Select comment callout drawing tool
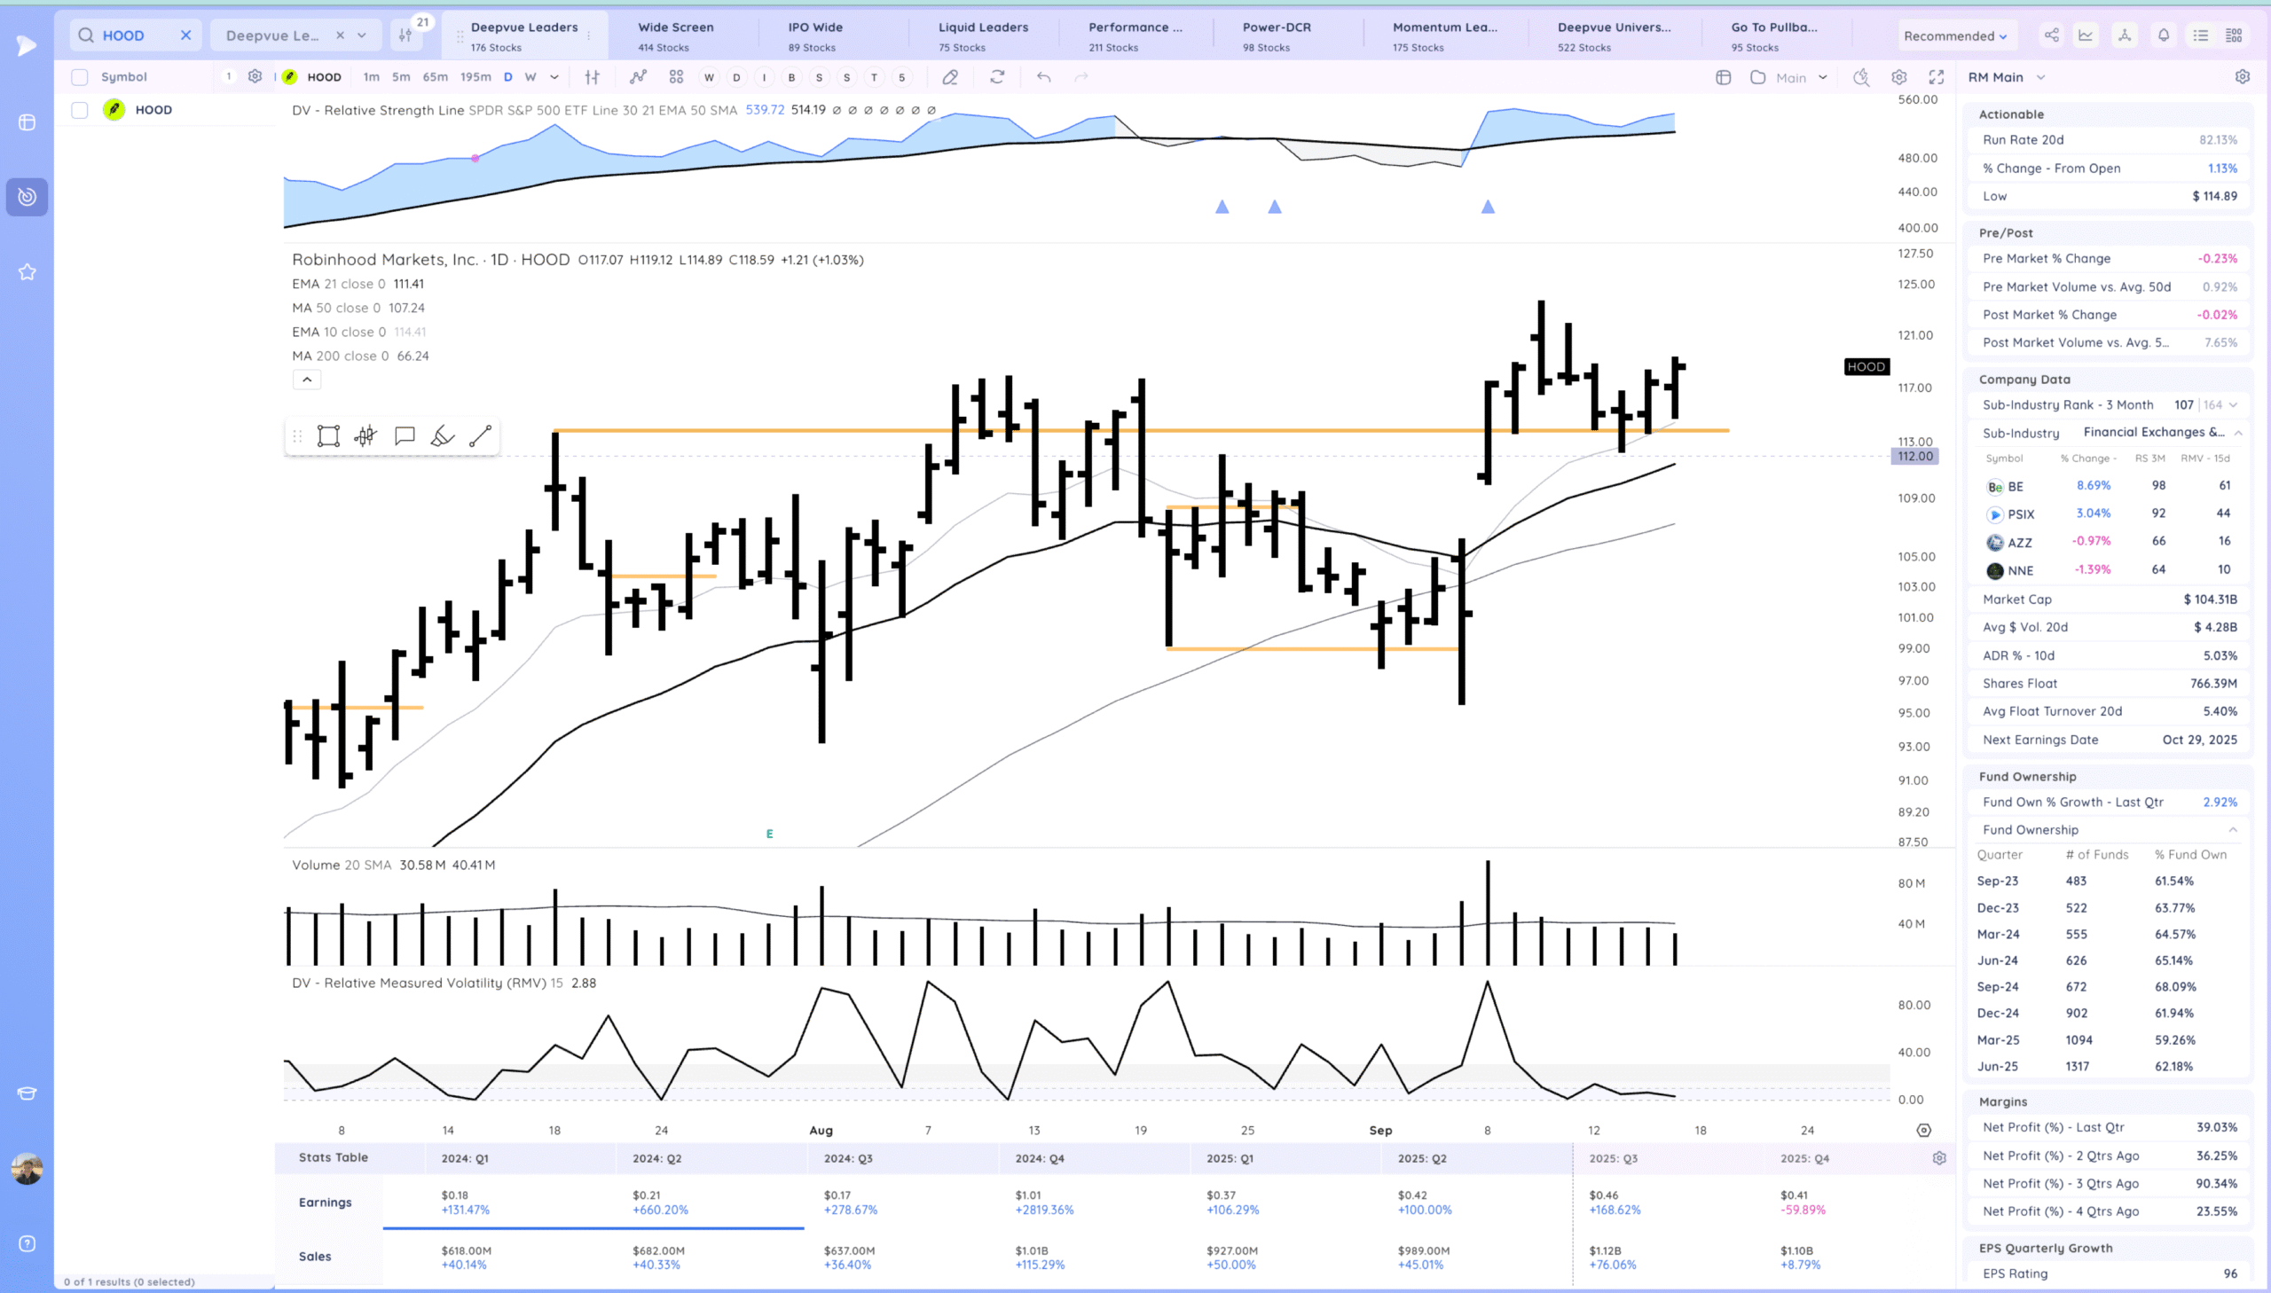 click(x=405, y=436)
